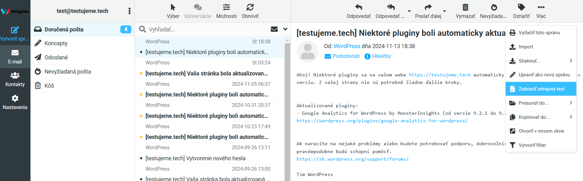
Task: Open the email dated 2024-10-31 20:37
Action: (x=210, y=111)
